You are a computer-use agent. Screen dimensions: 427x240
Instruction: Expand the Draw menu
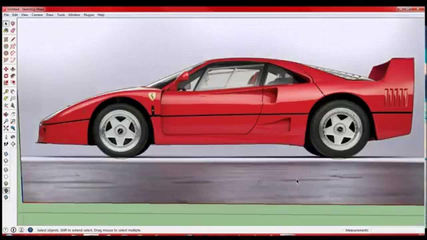(50, 15)
